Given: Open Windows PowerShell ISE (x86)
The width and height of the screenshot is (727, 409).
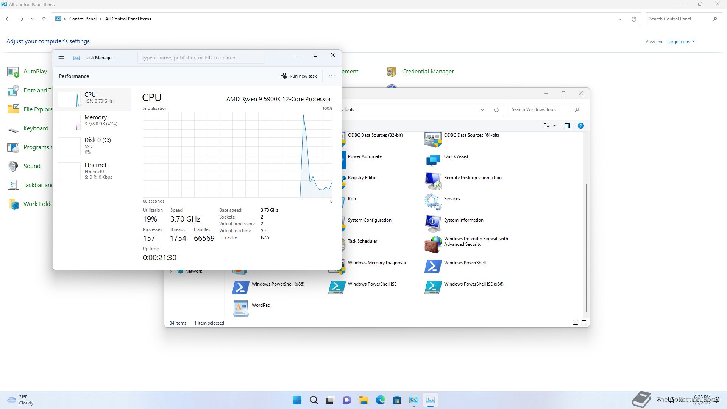Looking at the screenshot, I should (464, 287).
